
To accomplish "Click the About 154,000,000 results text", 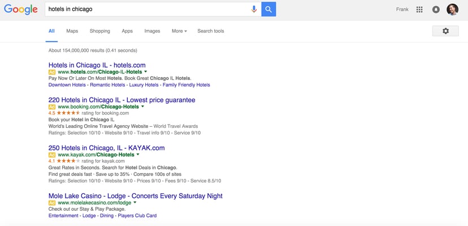I will 93,51.
